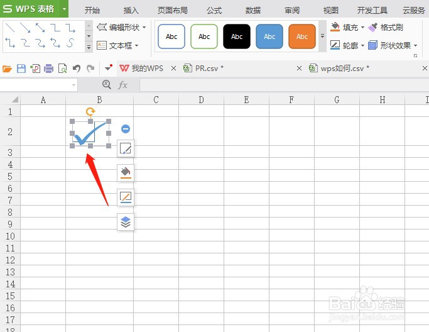
Task: Expand the 轮廓 dropdown arrow
Action: click(x=362, y=45)
